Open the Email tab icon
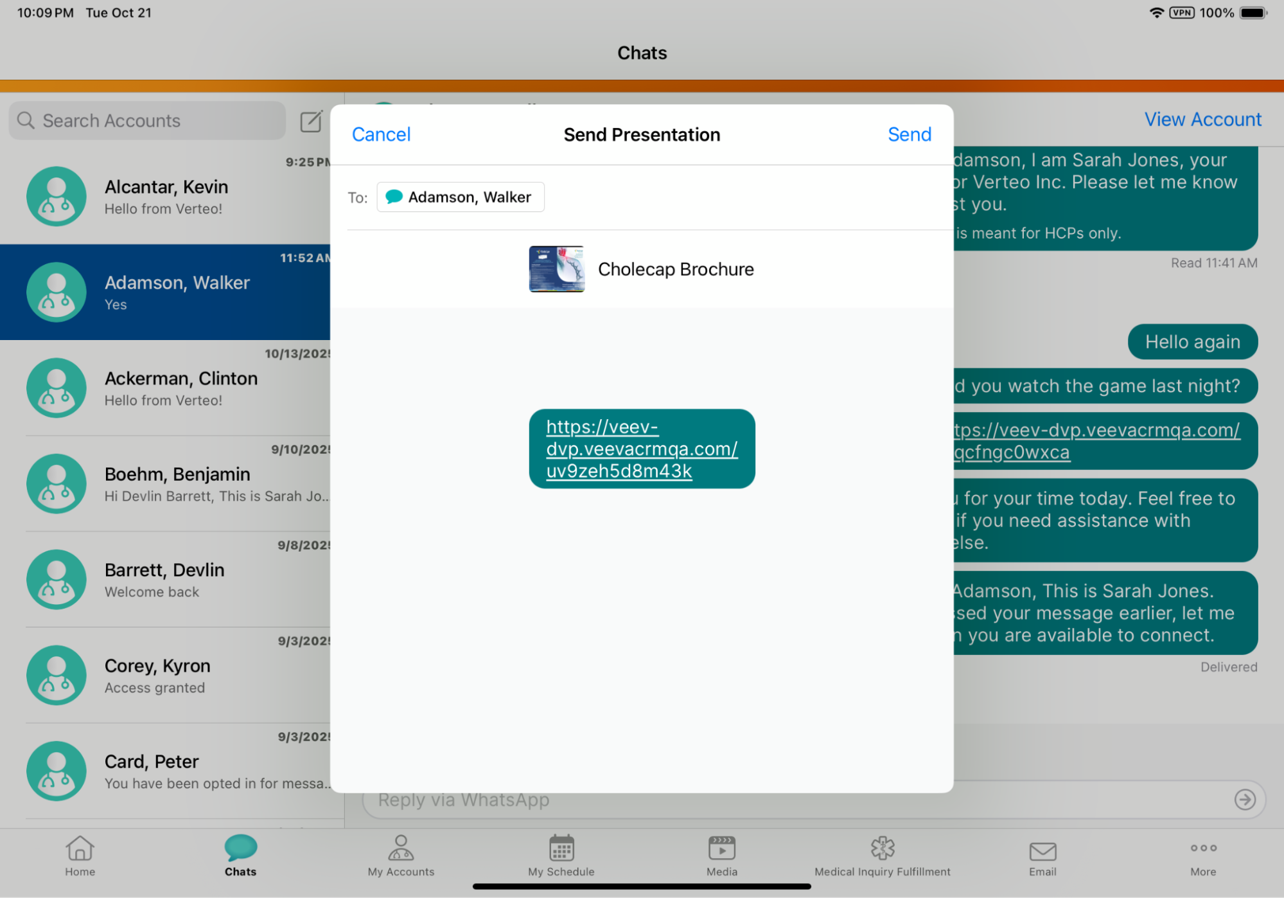The width and height of the screenshot is (1284, 898). click(1042, 855)
